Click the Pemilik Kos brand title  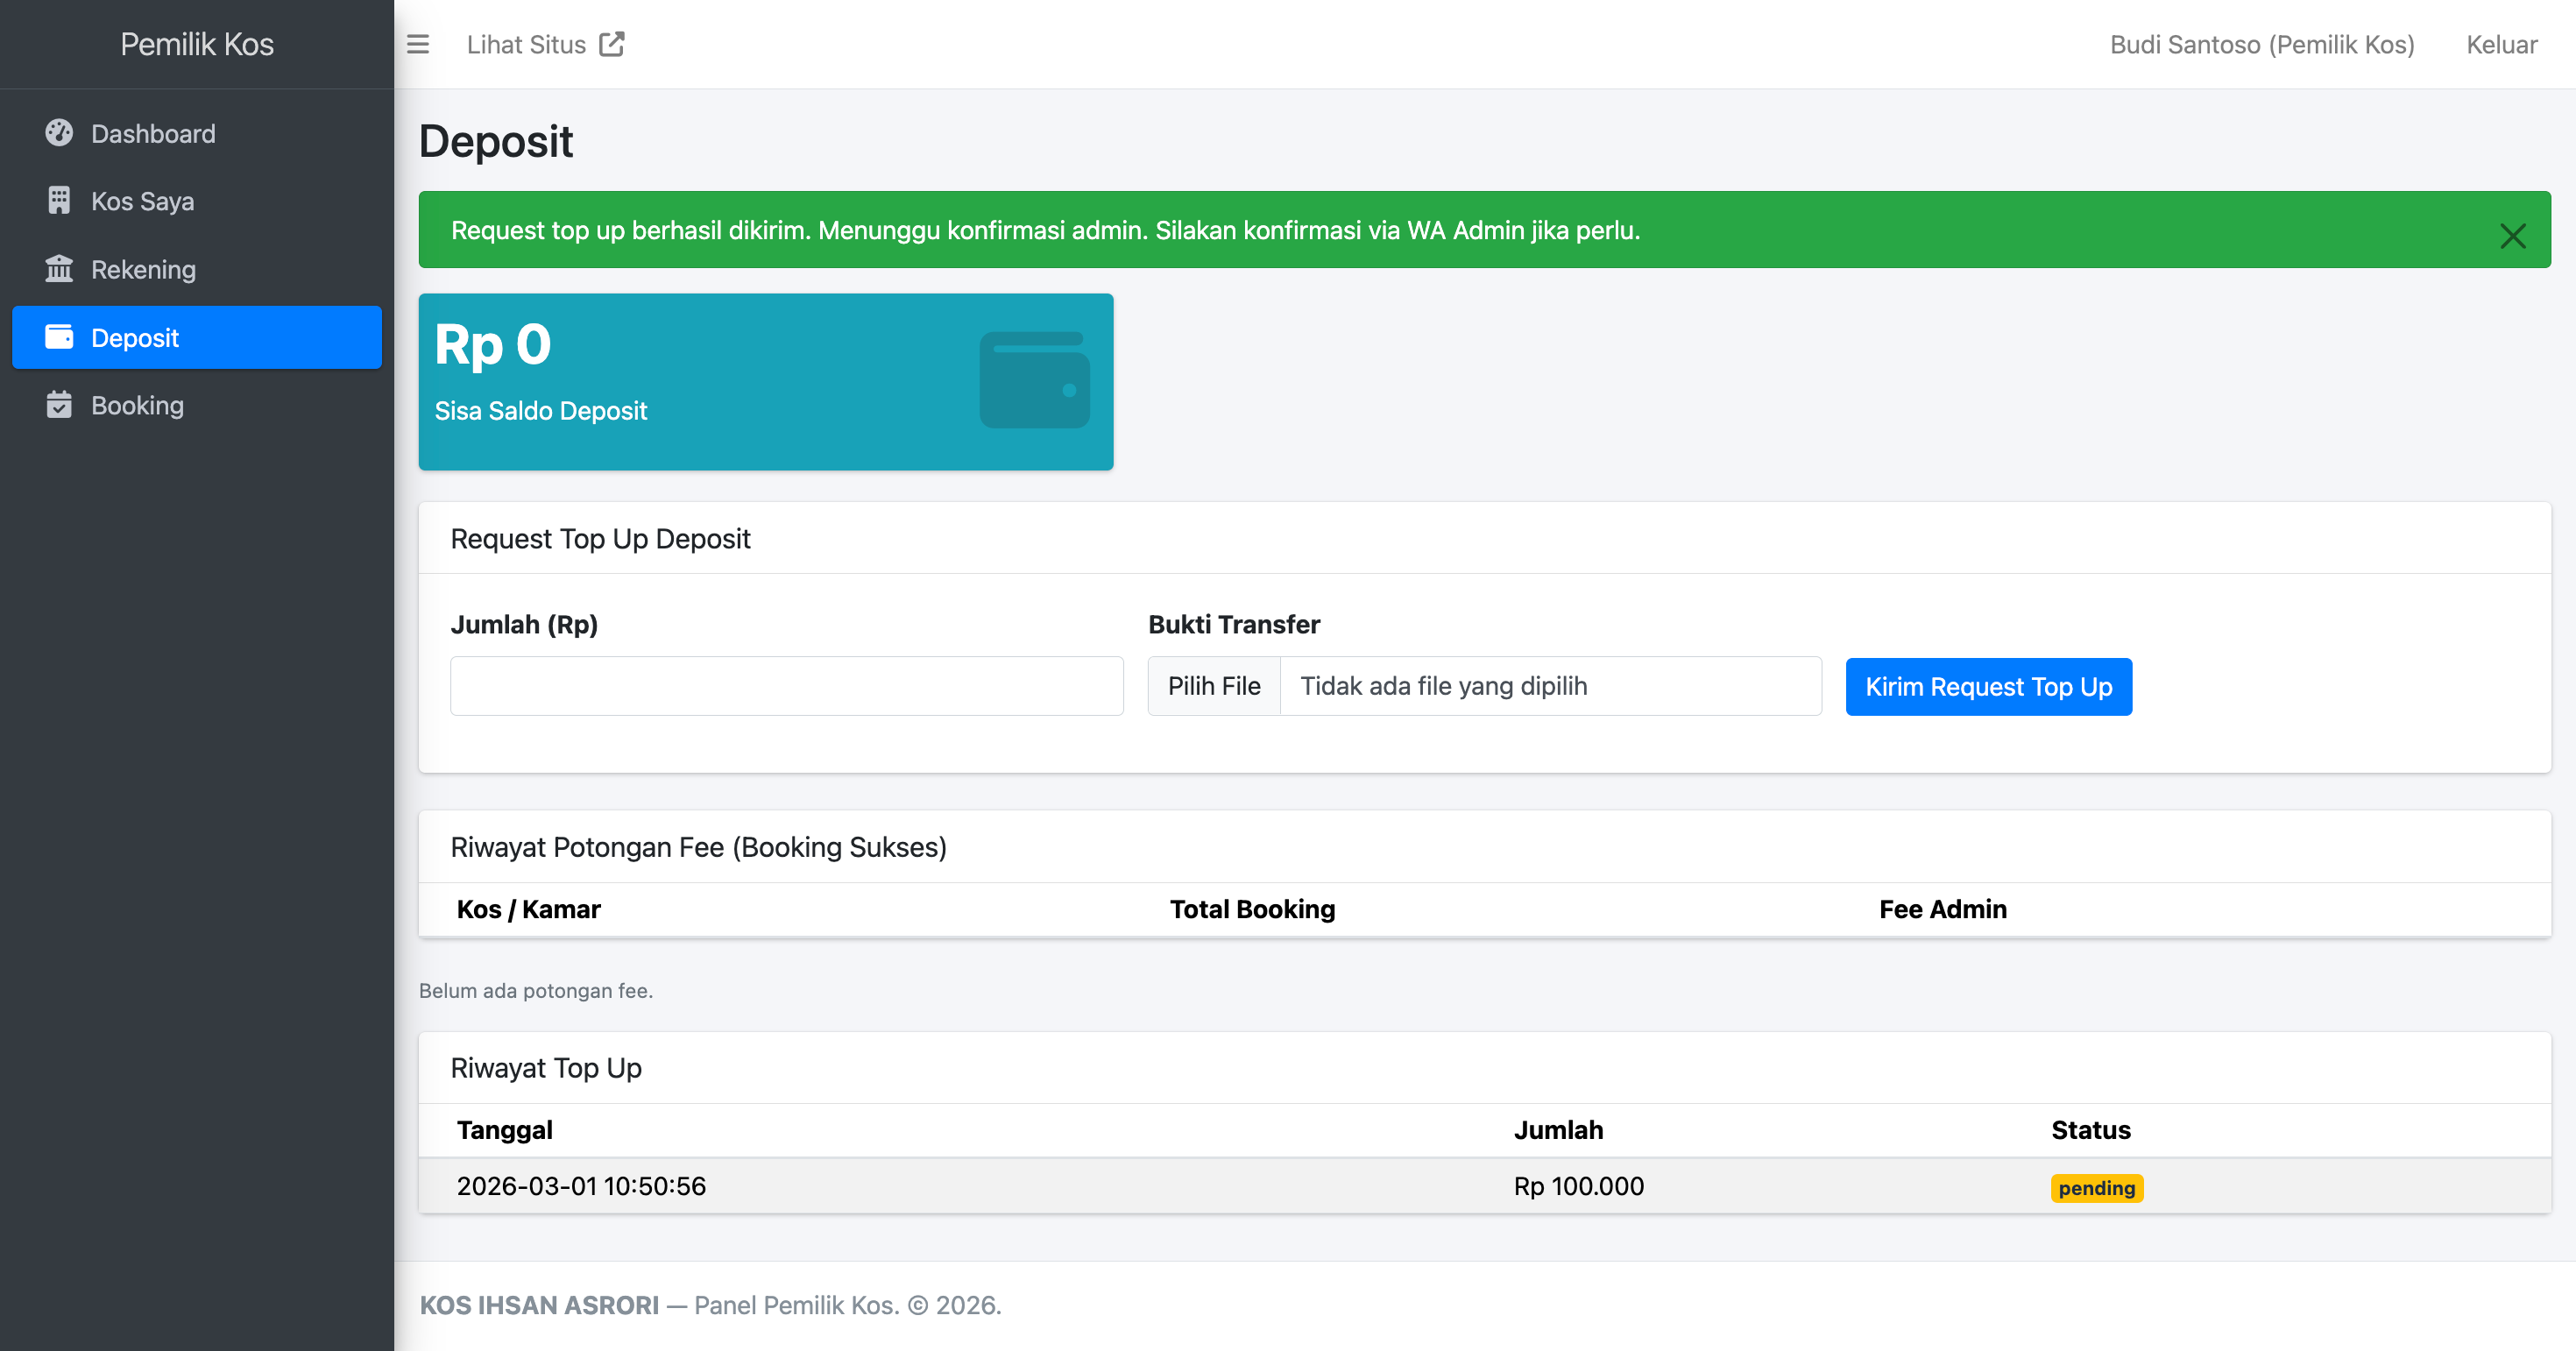tap(197, 44)
